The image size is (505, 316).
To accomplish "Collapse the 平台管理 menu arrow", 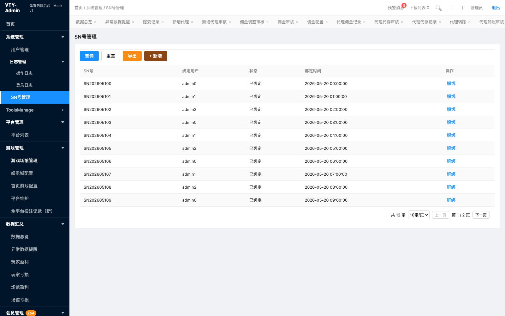I will click(x=63, y=122).
